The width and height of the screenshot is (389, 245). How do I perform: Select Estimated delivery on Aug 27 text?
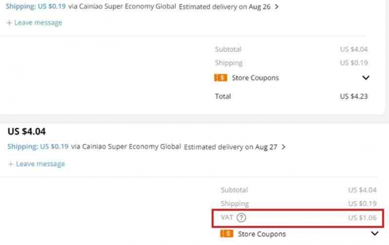(x=231, y=147)
